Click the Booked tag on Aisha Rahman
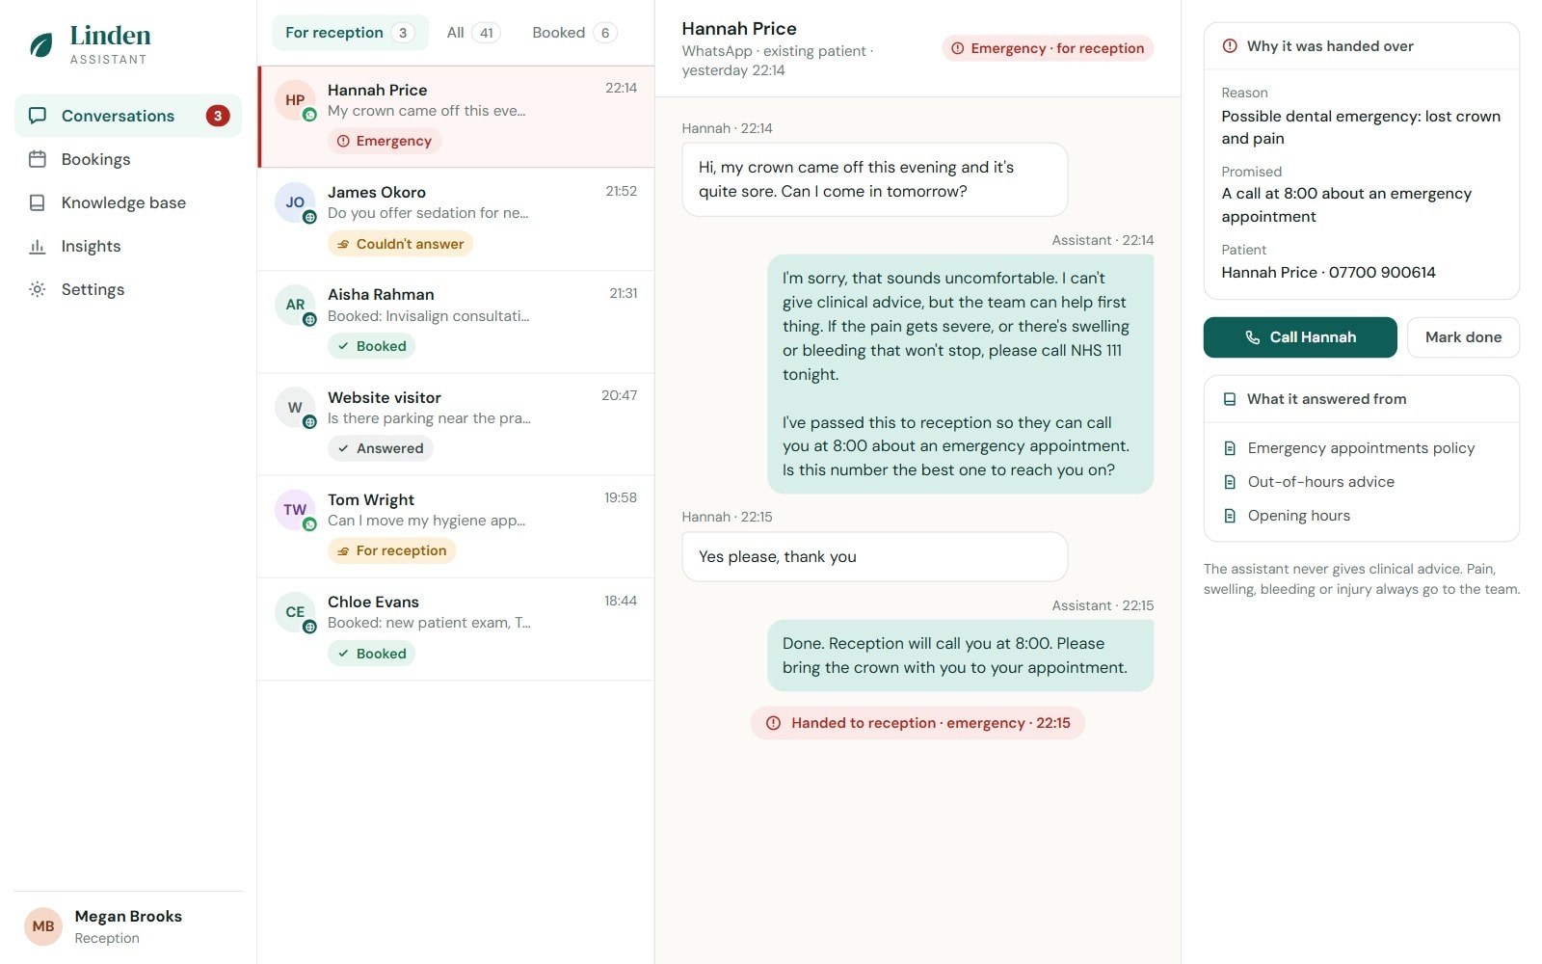This screenshot has width=1542, height=964. click(371, 346)
